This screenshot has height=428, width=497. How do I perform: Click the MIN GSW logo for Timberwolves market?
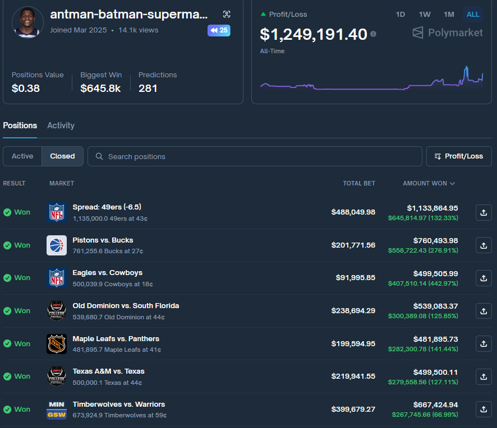click(x=57, y=410)
